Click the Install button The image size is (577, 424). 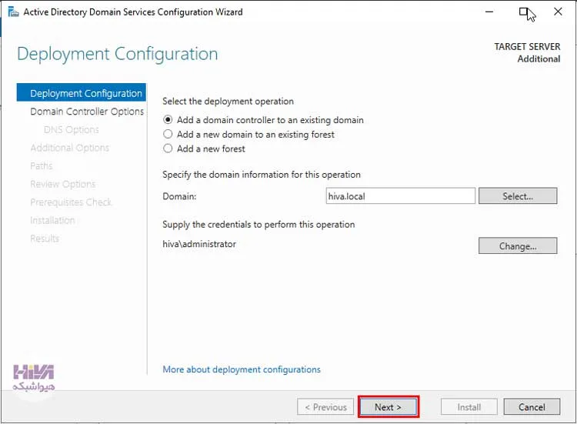point(469,407)
